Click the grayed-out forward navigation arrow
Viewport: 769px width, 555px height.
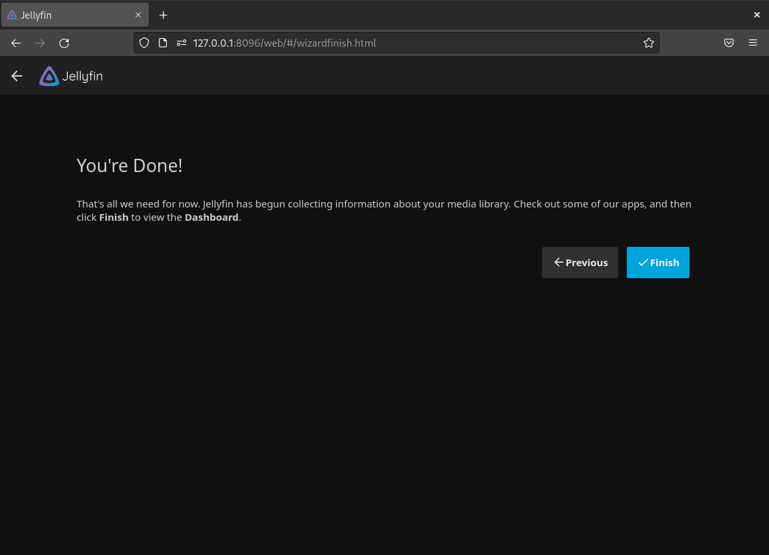pyautogui.click(x=39, y=43)
